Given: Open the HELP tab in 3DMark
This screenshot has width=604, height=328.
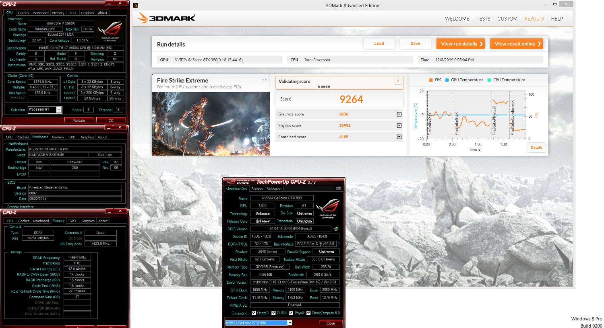Looking at the screenshot, I should pos(557,18).
